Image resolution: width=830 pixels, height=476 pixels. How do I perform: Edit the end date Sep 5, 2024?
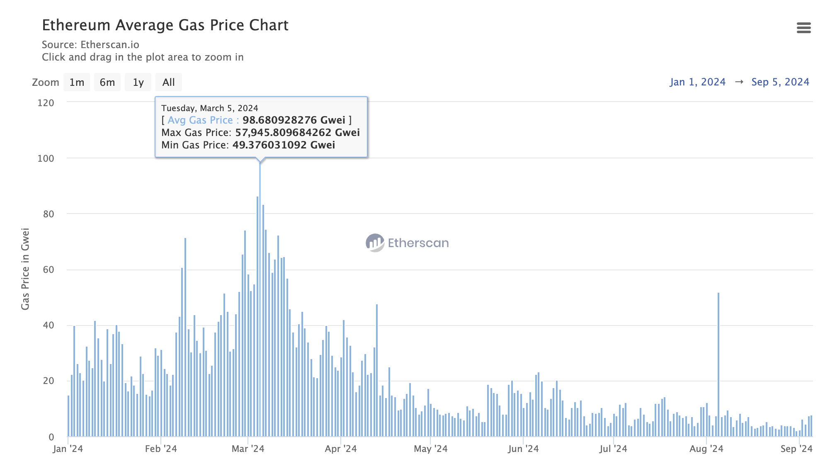(x=780, y=82)
